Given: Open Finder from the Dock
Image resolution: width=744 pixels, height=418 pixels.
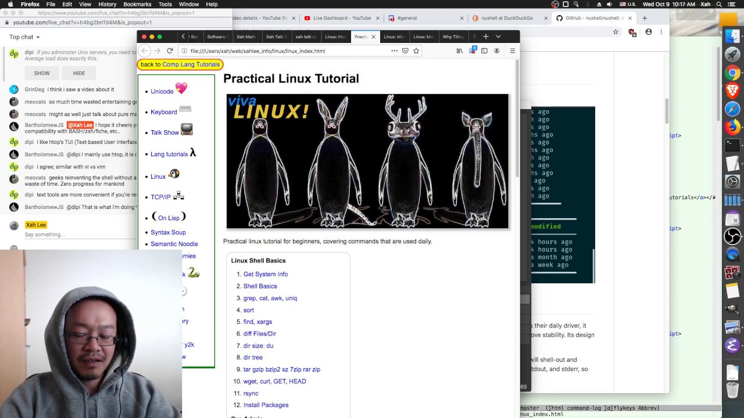Looking at the screenshot, I should tap(732, 36).
